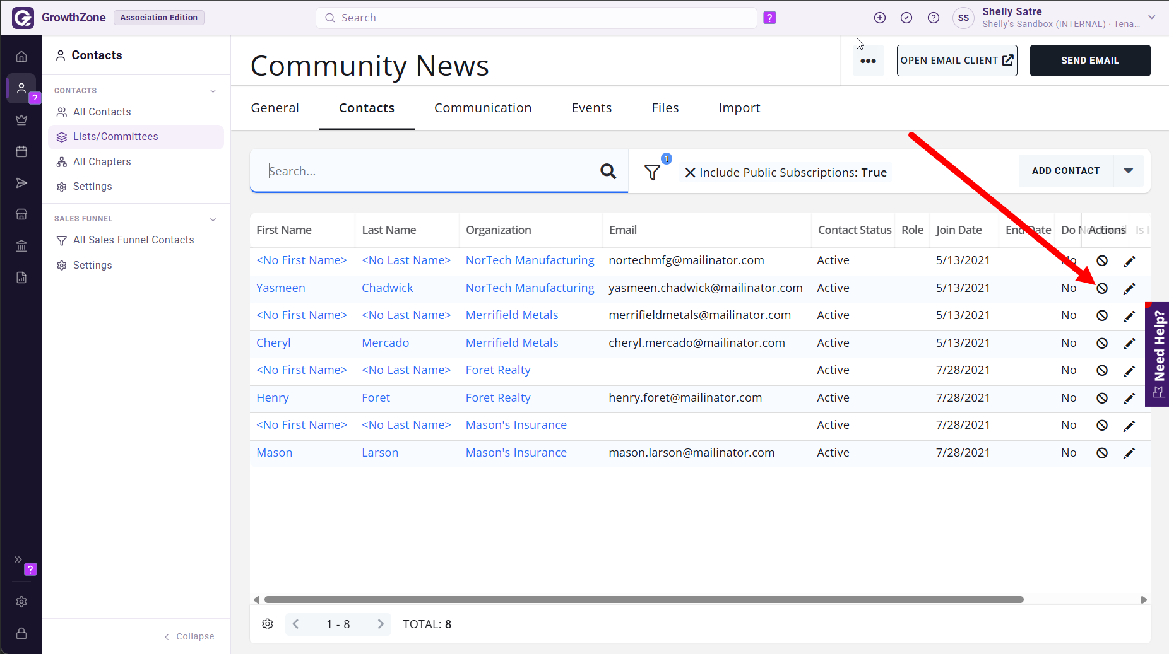Open the filter funnel icon
The width and height of the screenshot is (1169, 654).
pyautogui.click(x=652, y=172)
